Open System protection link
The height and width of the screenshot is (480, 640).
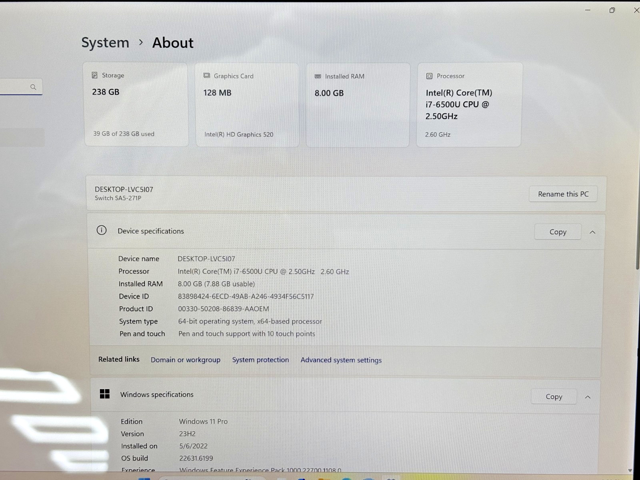click(x=260, y=360)
